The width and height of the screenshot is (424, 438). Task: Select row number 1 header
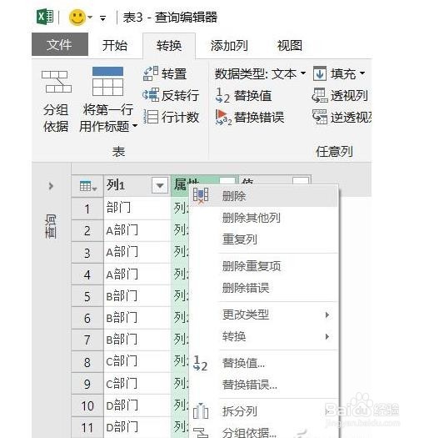click(87, 209)
